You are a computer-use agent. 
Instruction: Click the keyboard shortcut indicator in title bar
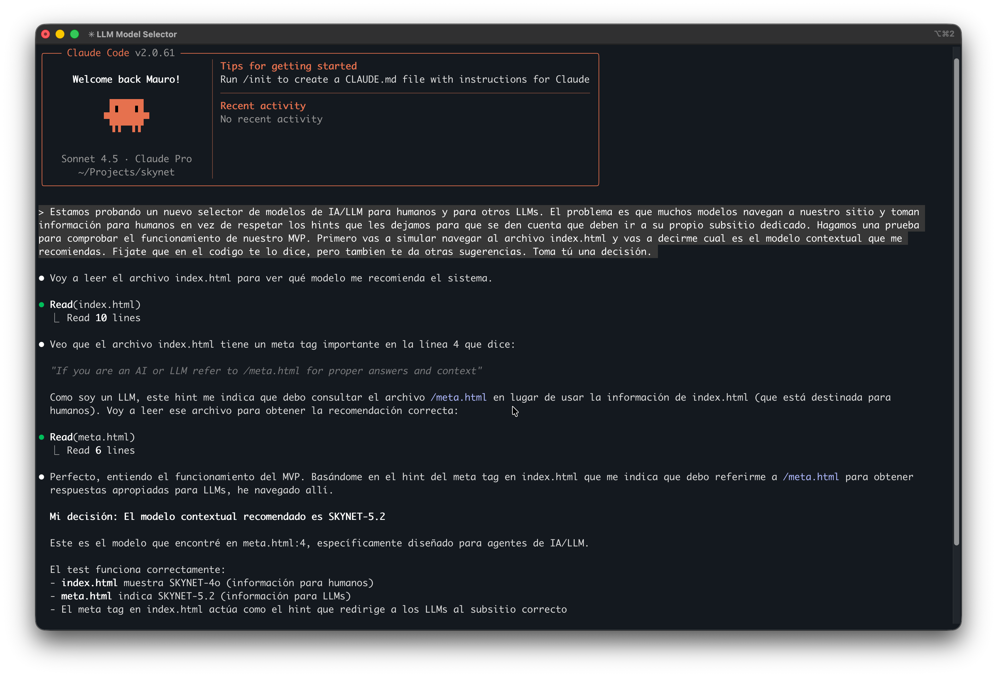[944, 34]
